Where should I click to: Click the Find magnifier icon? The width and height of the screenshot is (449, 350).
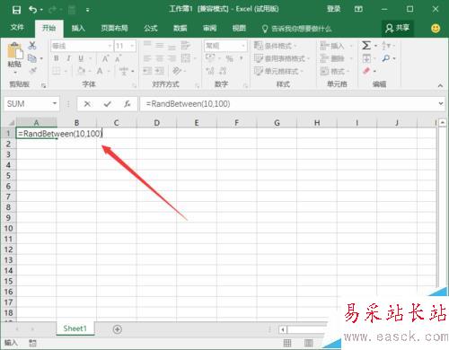coord(386,58)
